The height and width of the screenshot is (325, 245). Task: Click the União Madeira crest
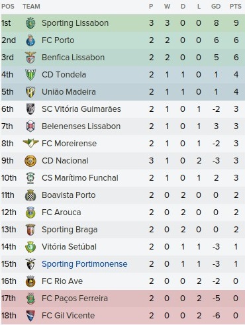30,92
